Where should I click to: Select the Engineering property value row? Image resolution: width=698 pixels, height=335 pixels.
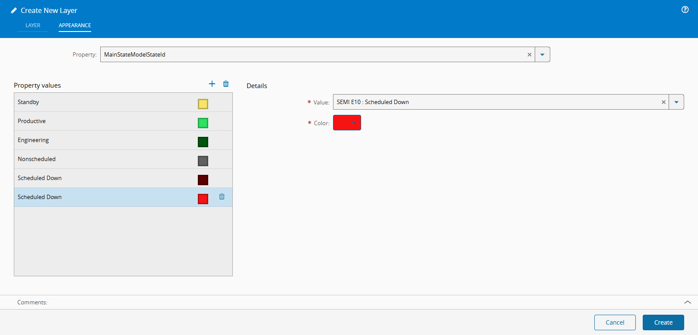click(123, 140)
